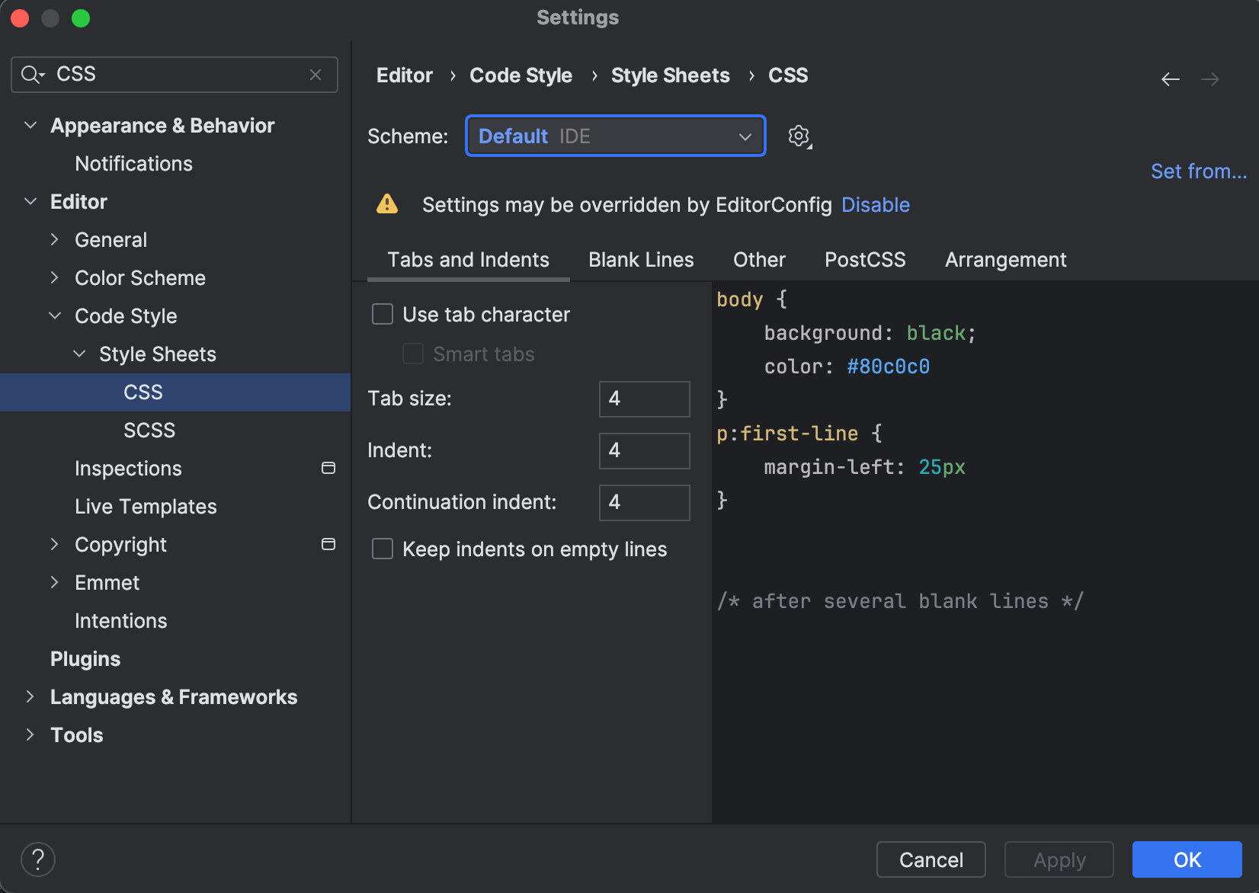Open the PostCSS tab
This screenshot has width=1259, height=893.
(865, 260)
